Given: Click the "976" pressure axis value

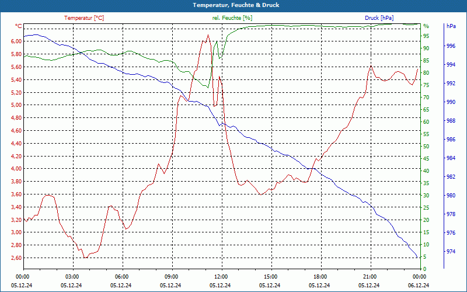Looking at the screenshot, I should point(451,232).
